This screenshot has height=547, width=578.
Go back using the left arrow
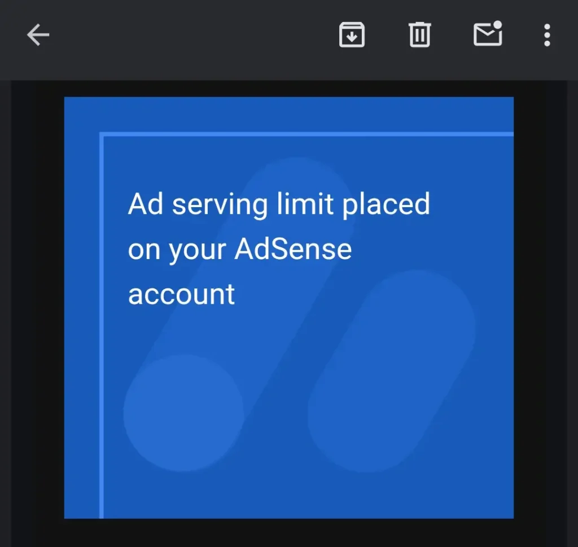click(38, 35)
